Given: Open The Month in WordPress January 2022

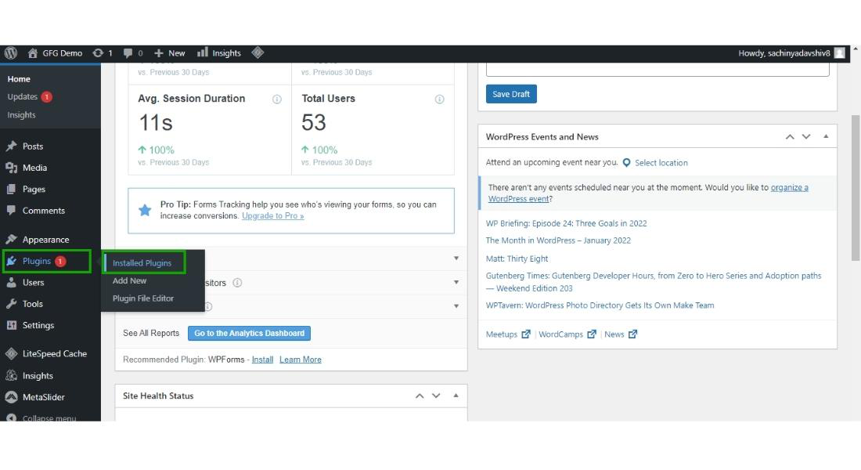Looking at the screenshot, I should (558, 240).
